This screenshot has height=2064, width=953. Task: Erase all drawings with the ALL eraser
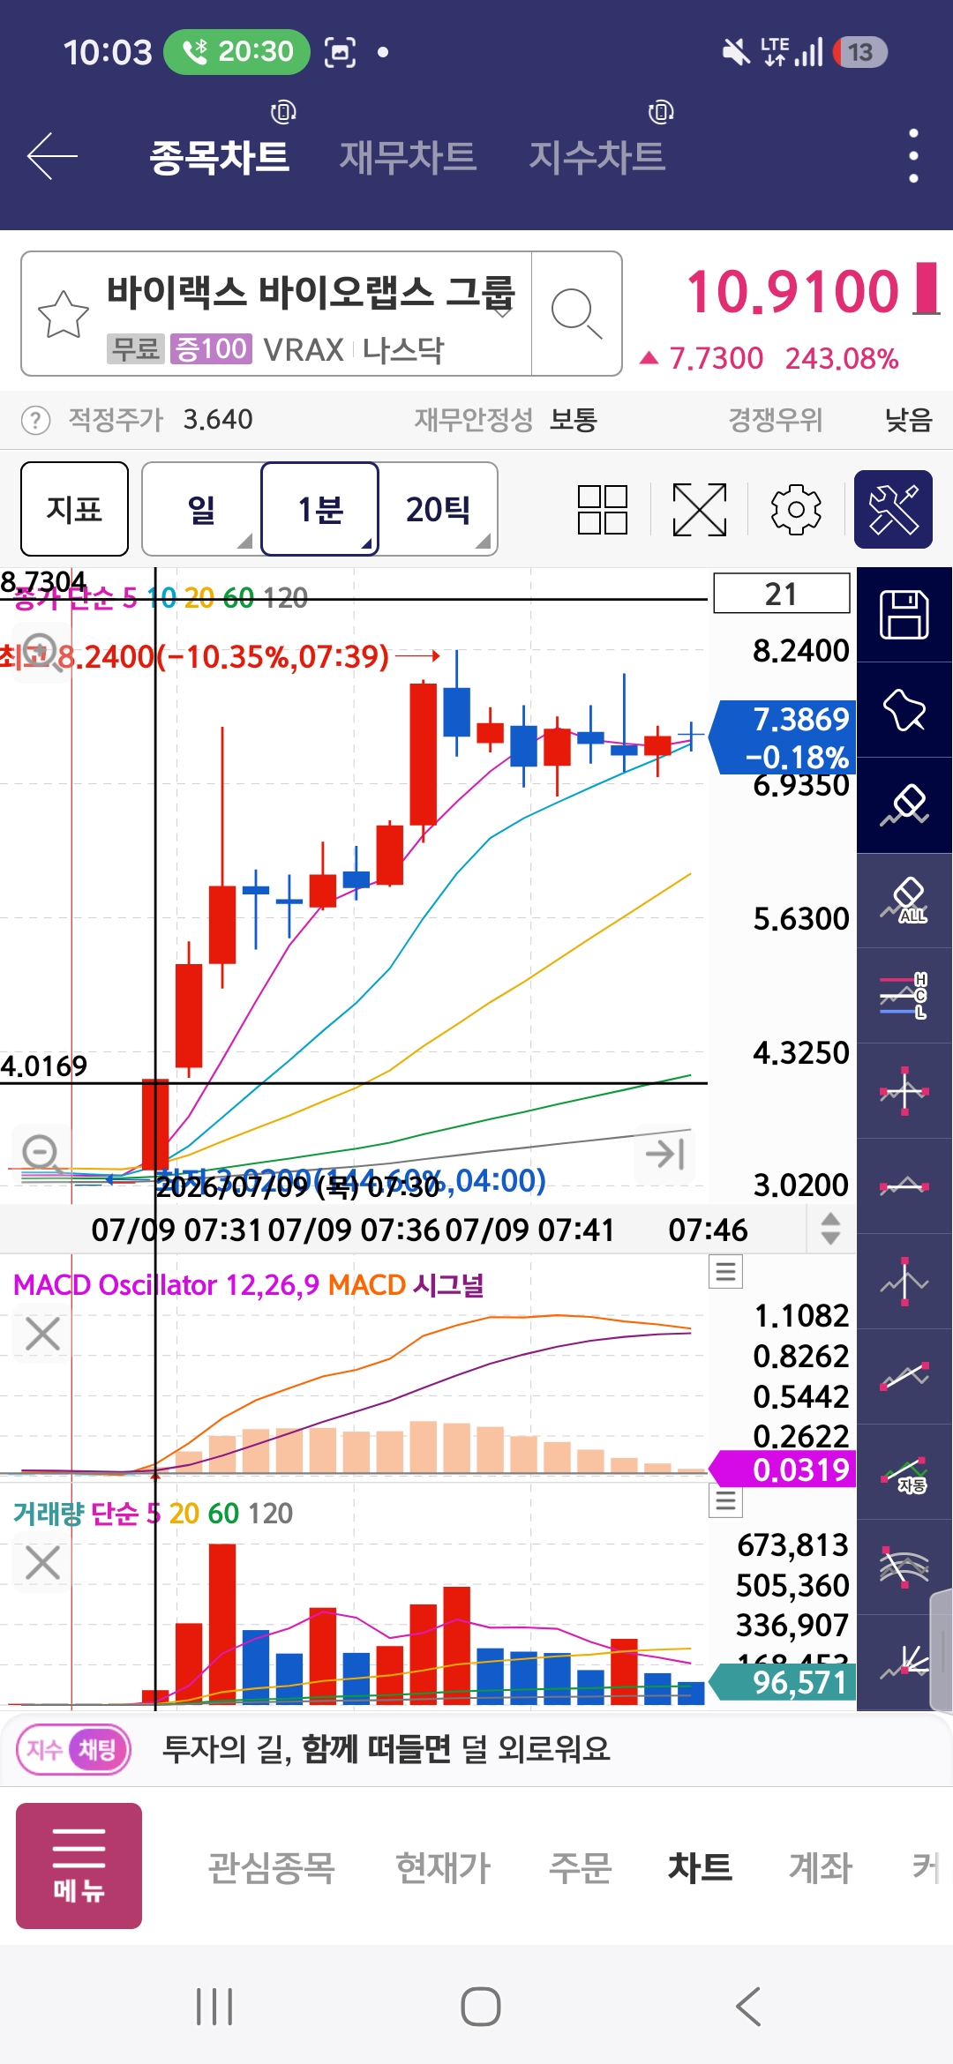coord(904,901)
